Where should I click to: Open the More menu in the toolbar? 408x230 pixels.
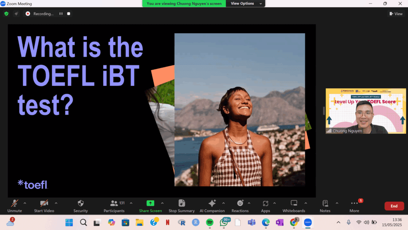point(354,205)
